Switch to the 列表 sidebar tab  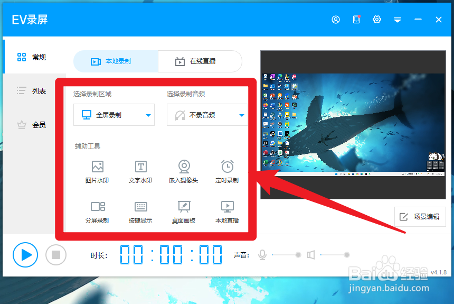pos(31,91)
